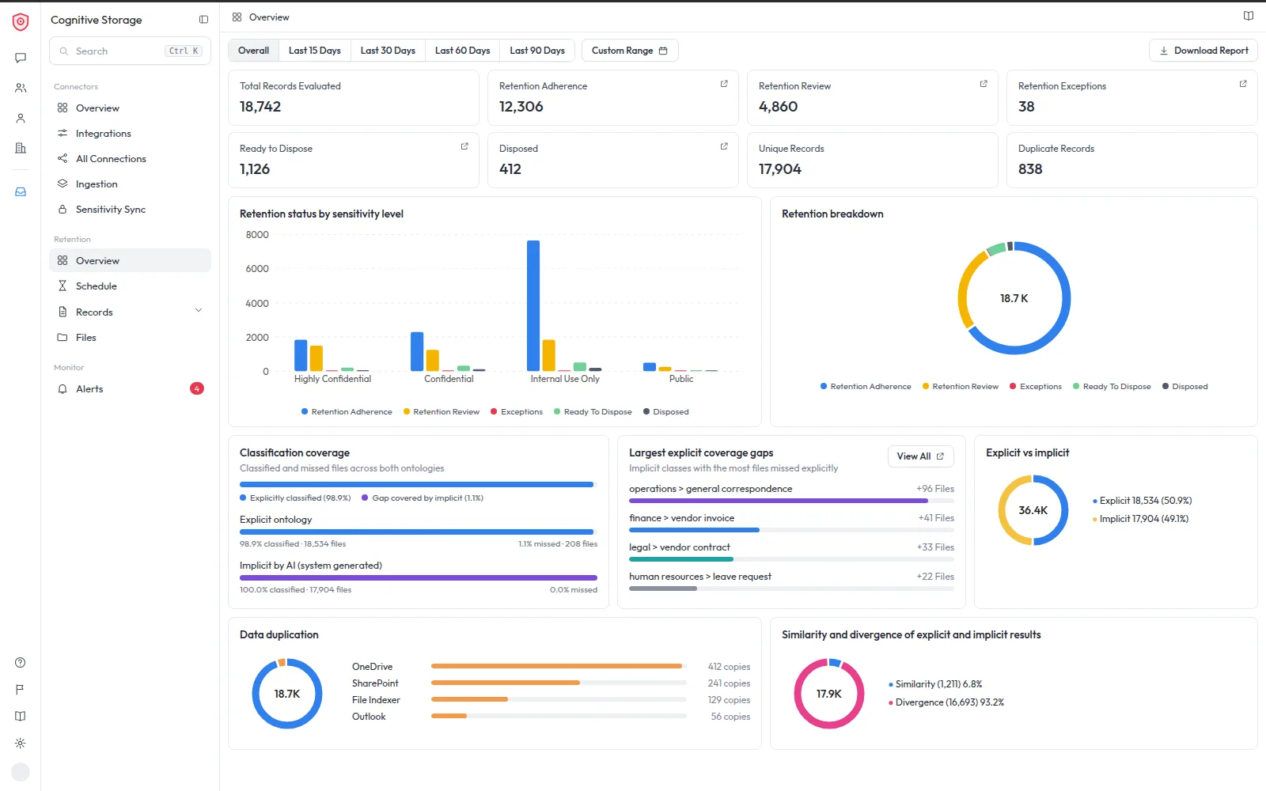
Task: Switch to Last 30 Days tab
Action: point(388,51)
